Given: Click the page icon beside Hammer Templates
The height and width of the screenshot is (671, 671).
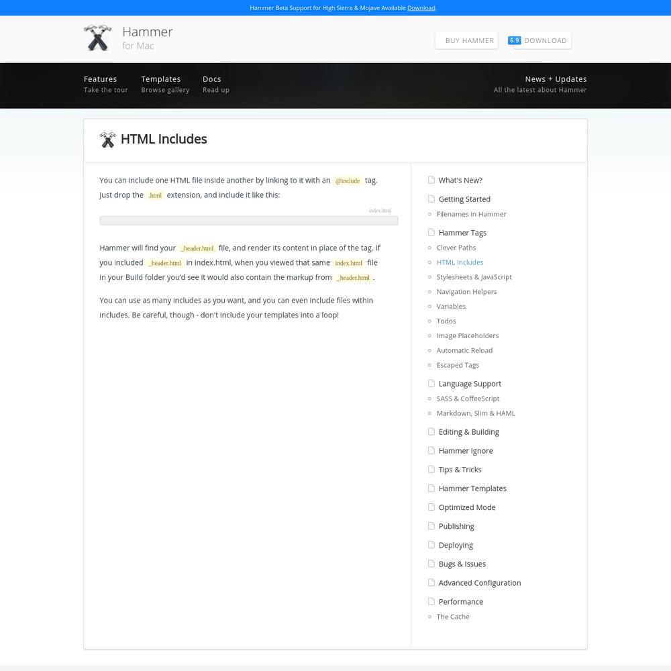Looking at the screenshot, I should [431, 488].
